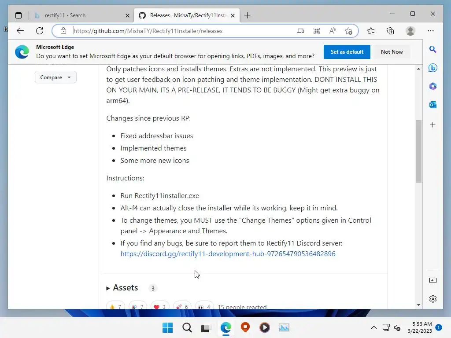
Task: Open the Microsoft 365 sidebar icon
Action: pyautogui.click(x=433, y=86)
